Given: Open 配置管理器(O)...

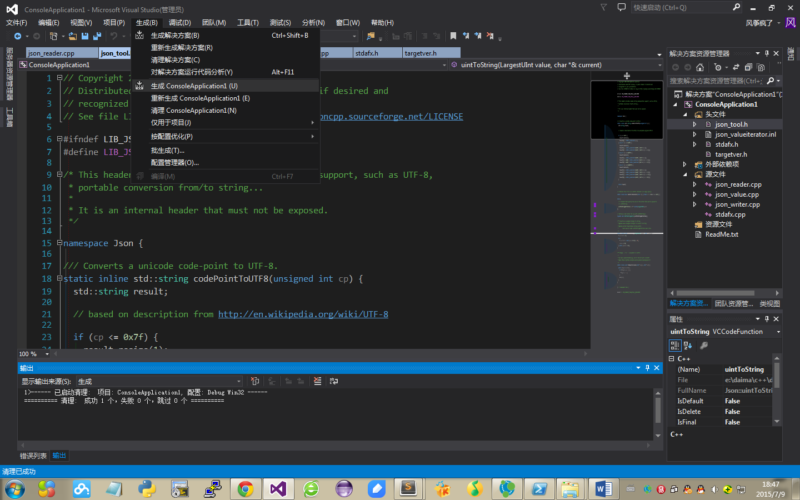Looking at the screenshot, I should click(x=226, y=163).
